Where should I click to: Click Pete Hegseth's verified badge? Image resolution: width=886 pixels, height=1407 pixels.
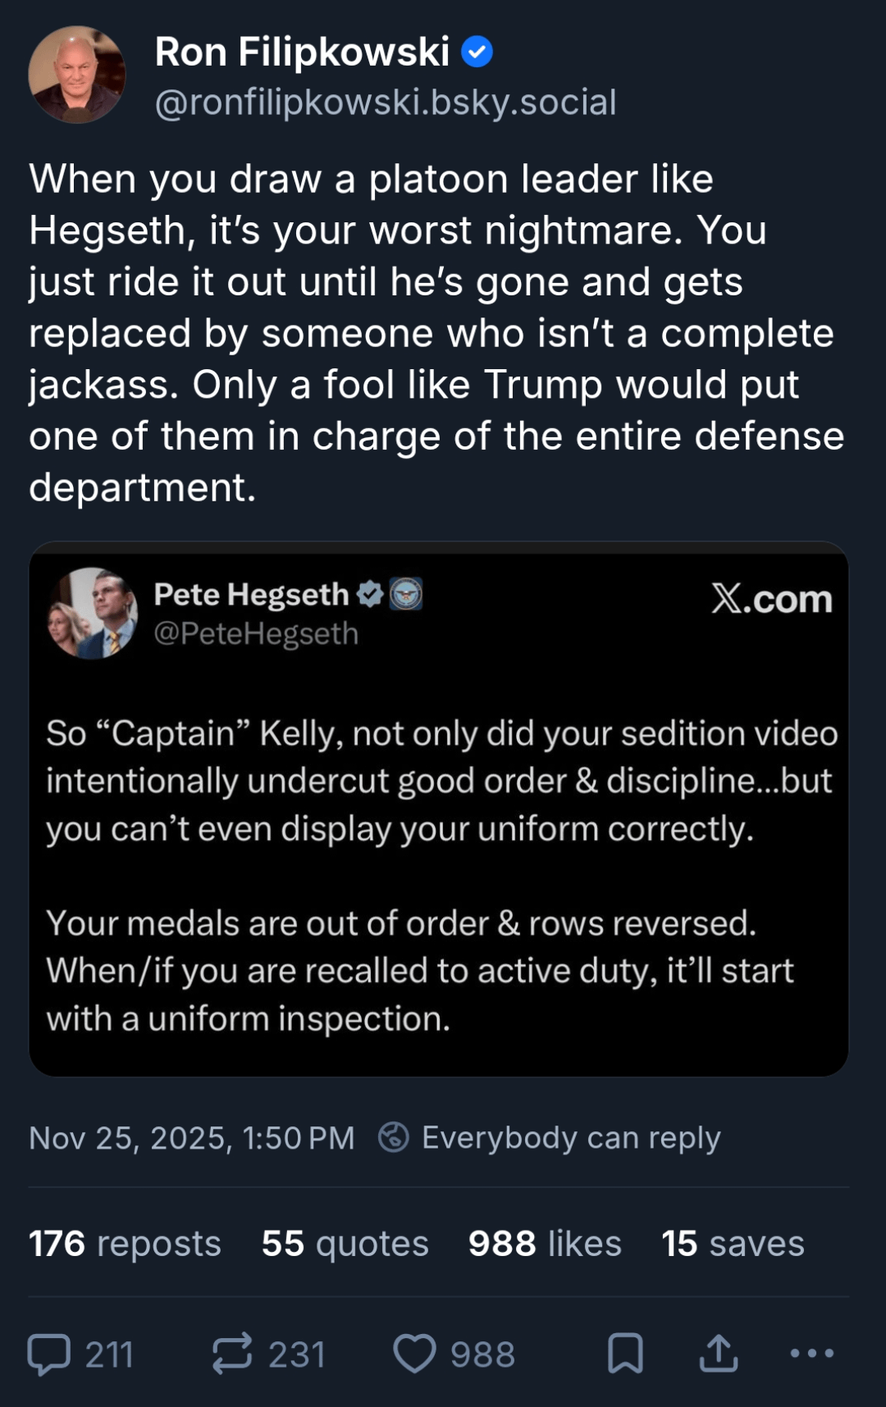pyautogui.click(x=371, y=594)
